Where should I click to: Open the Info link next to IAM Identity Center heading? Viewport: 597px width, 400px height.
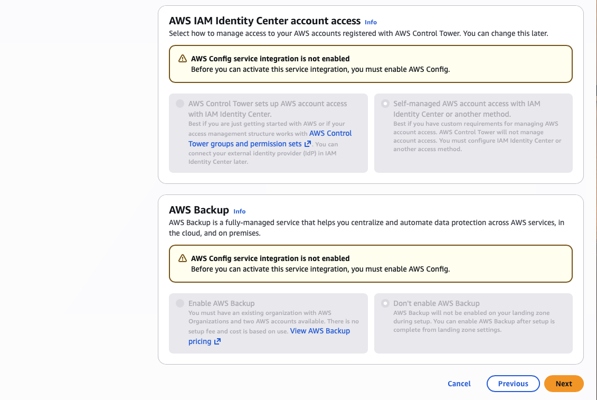click(x=371, y=22)
